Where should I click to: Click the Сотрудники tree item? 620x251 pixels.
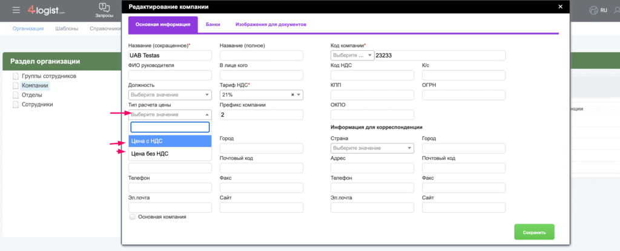37,104
